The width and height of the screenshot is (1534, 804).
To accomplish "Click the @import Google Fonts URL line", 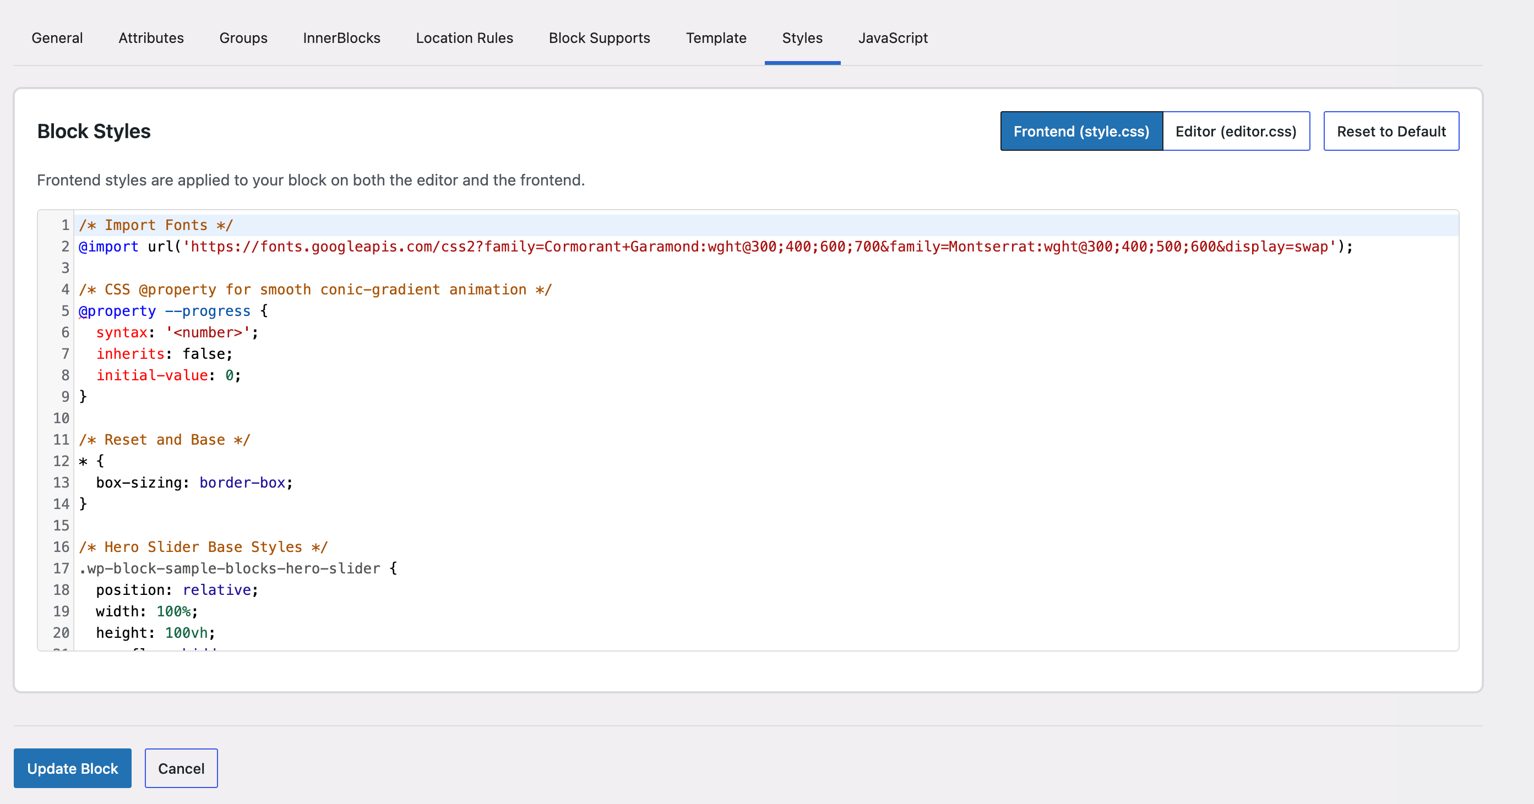I will [716, 247].
